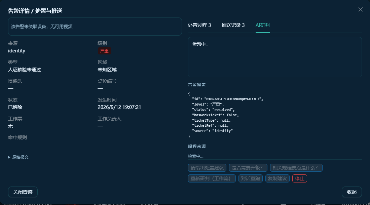The image size is (370, 205).
Task: Switch to the 处置过程 3 tab
Action: (x=199, y=25)
